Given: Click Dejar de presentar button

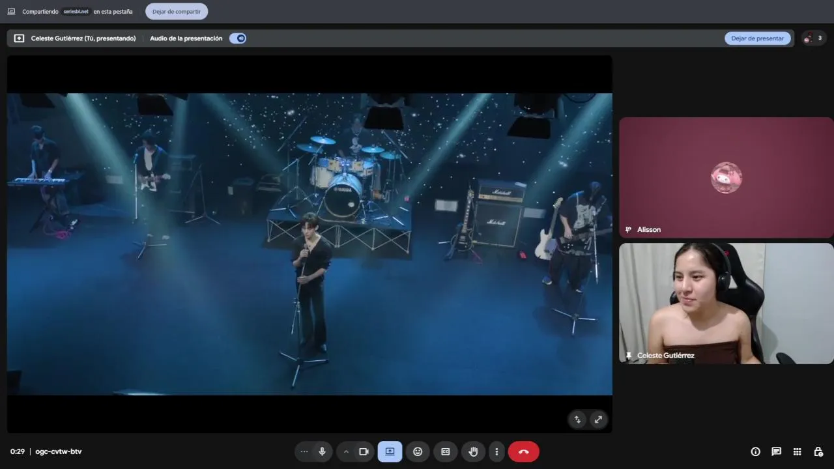Looking at the screenshot, I should (x=757, y=38).
